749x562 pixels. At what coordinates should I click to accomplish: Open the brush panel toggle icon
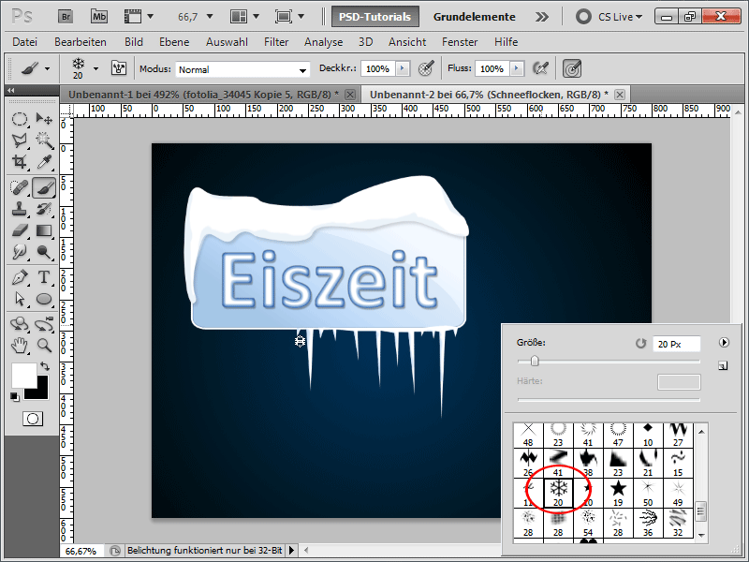119,68
